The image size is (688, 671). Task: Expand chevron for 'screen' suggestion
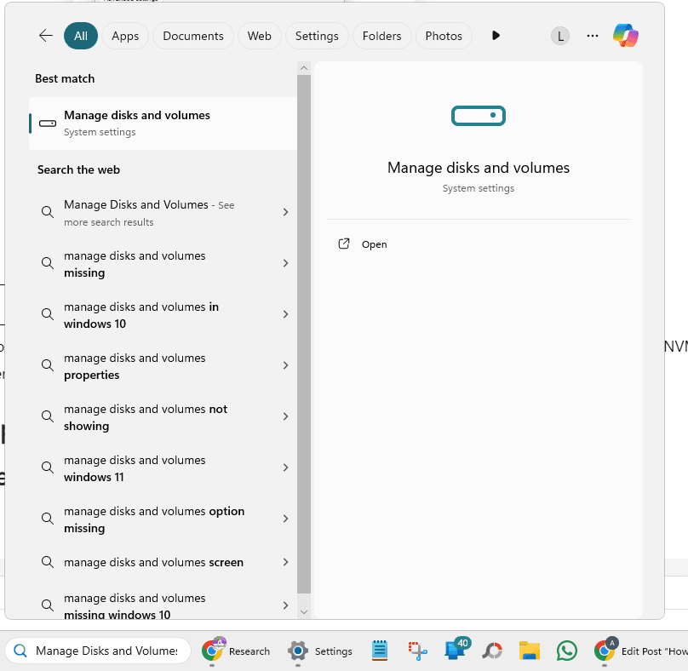pos(285,562)
